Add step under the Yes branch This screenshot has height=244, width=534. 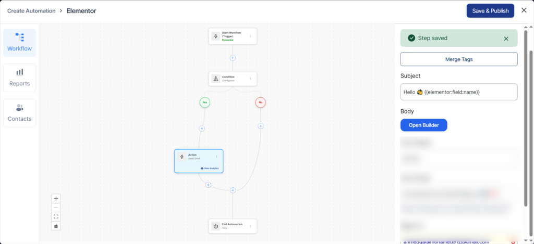click(202, 129)
